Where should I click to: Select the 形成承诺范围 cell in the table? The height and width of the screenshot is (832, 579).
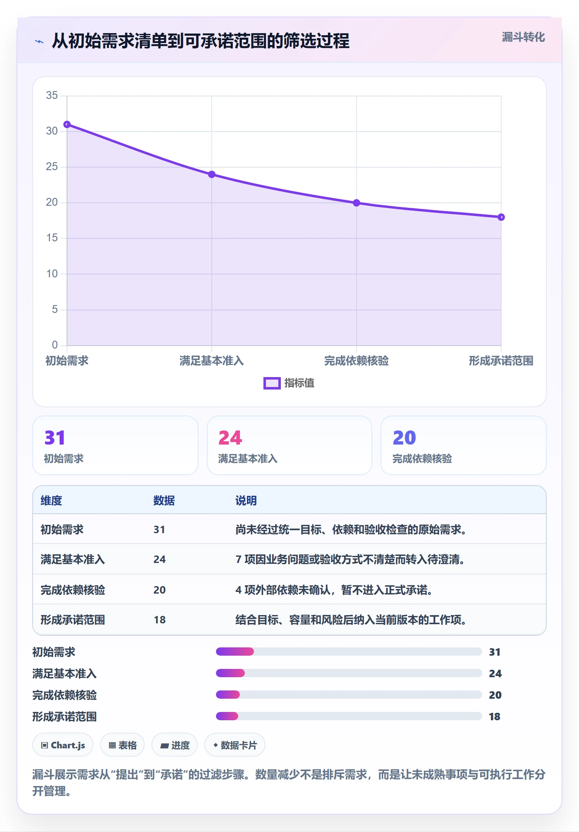73,620
